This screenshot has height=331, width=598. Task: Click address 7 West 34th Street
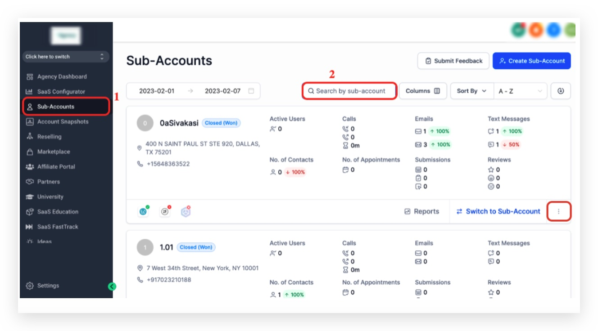pos(203,268)
